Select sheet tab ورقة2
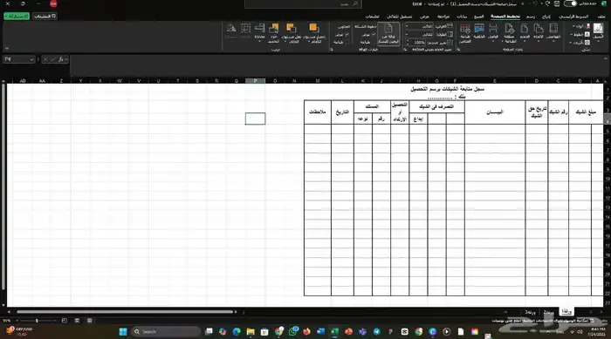The width and height of the screenshot is (611, 339). [548, 312]
